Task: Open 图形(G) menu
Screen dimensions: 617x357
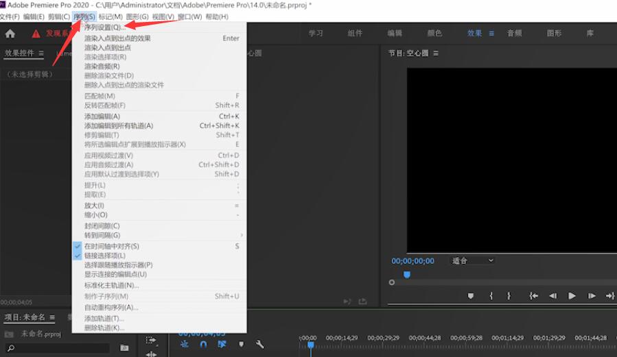Action: click(137, 16)
